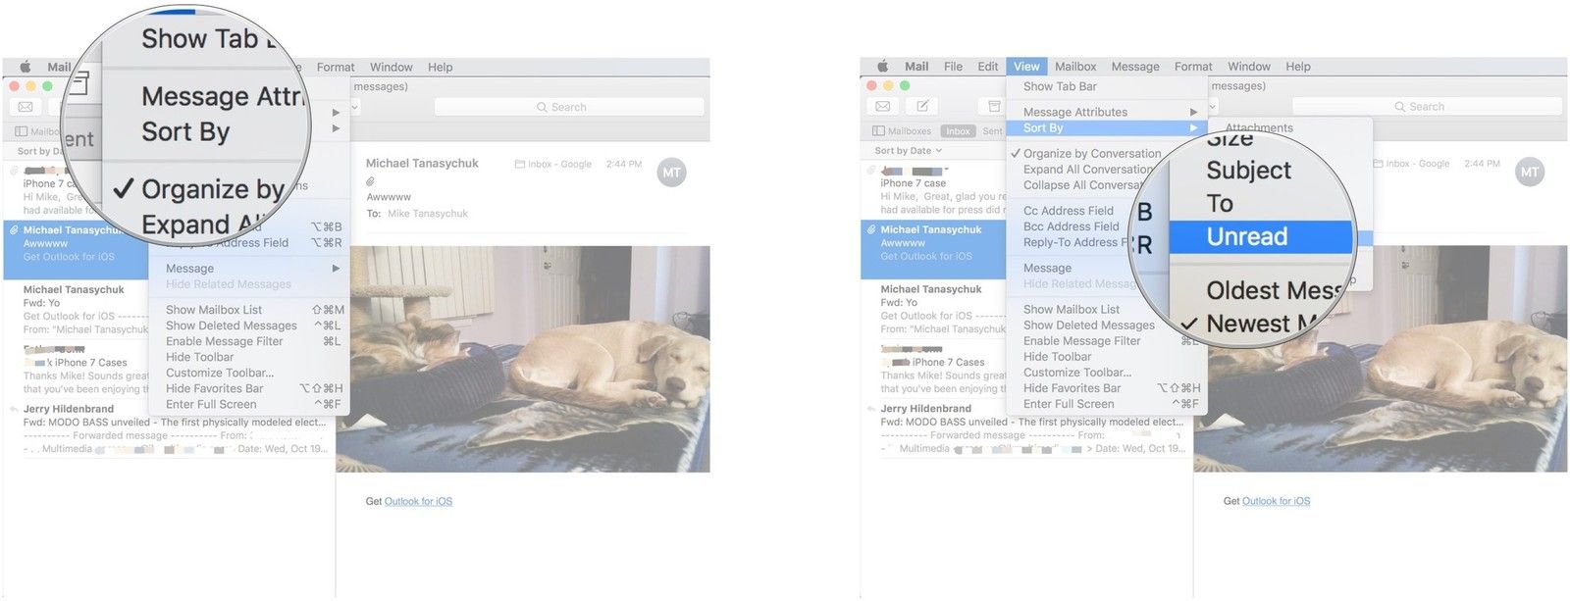1570x601 pixels.
Task: Open Get Outlook for iOS link in left window
Action: 418,501
